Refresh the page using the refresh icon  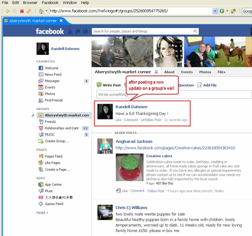[29, 11]
